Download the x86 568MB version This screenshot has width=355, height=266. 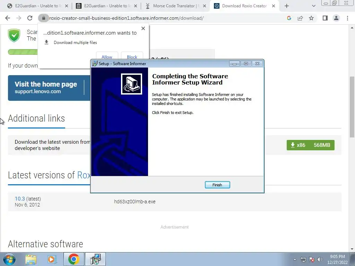tap(310, 145)
